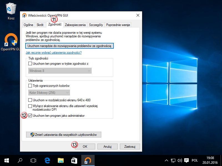Open the Zabezpieczenia tab
Image resolution: width=222 pixels, height=166 pixels.
tap(75, 25)
